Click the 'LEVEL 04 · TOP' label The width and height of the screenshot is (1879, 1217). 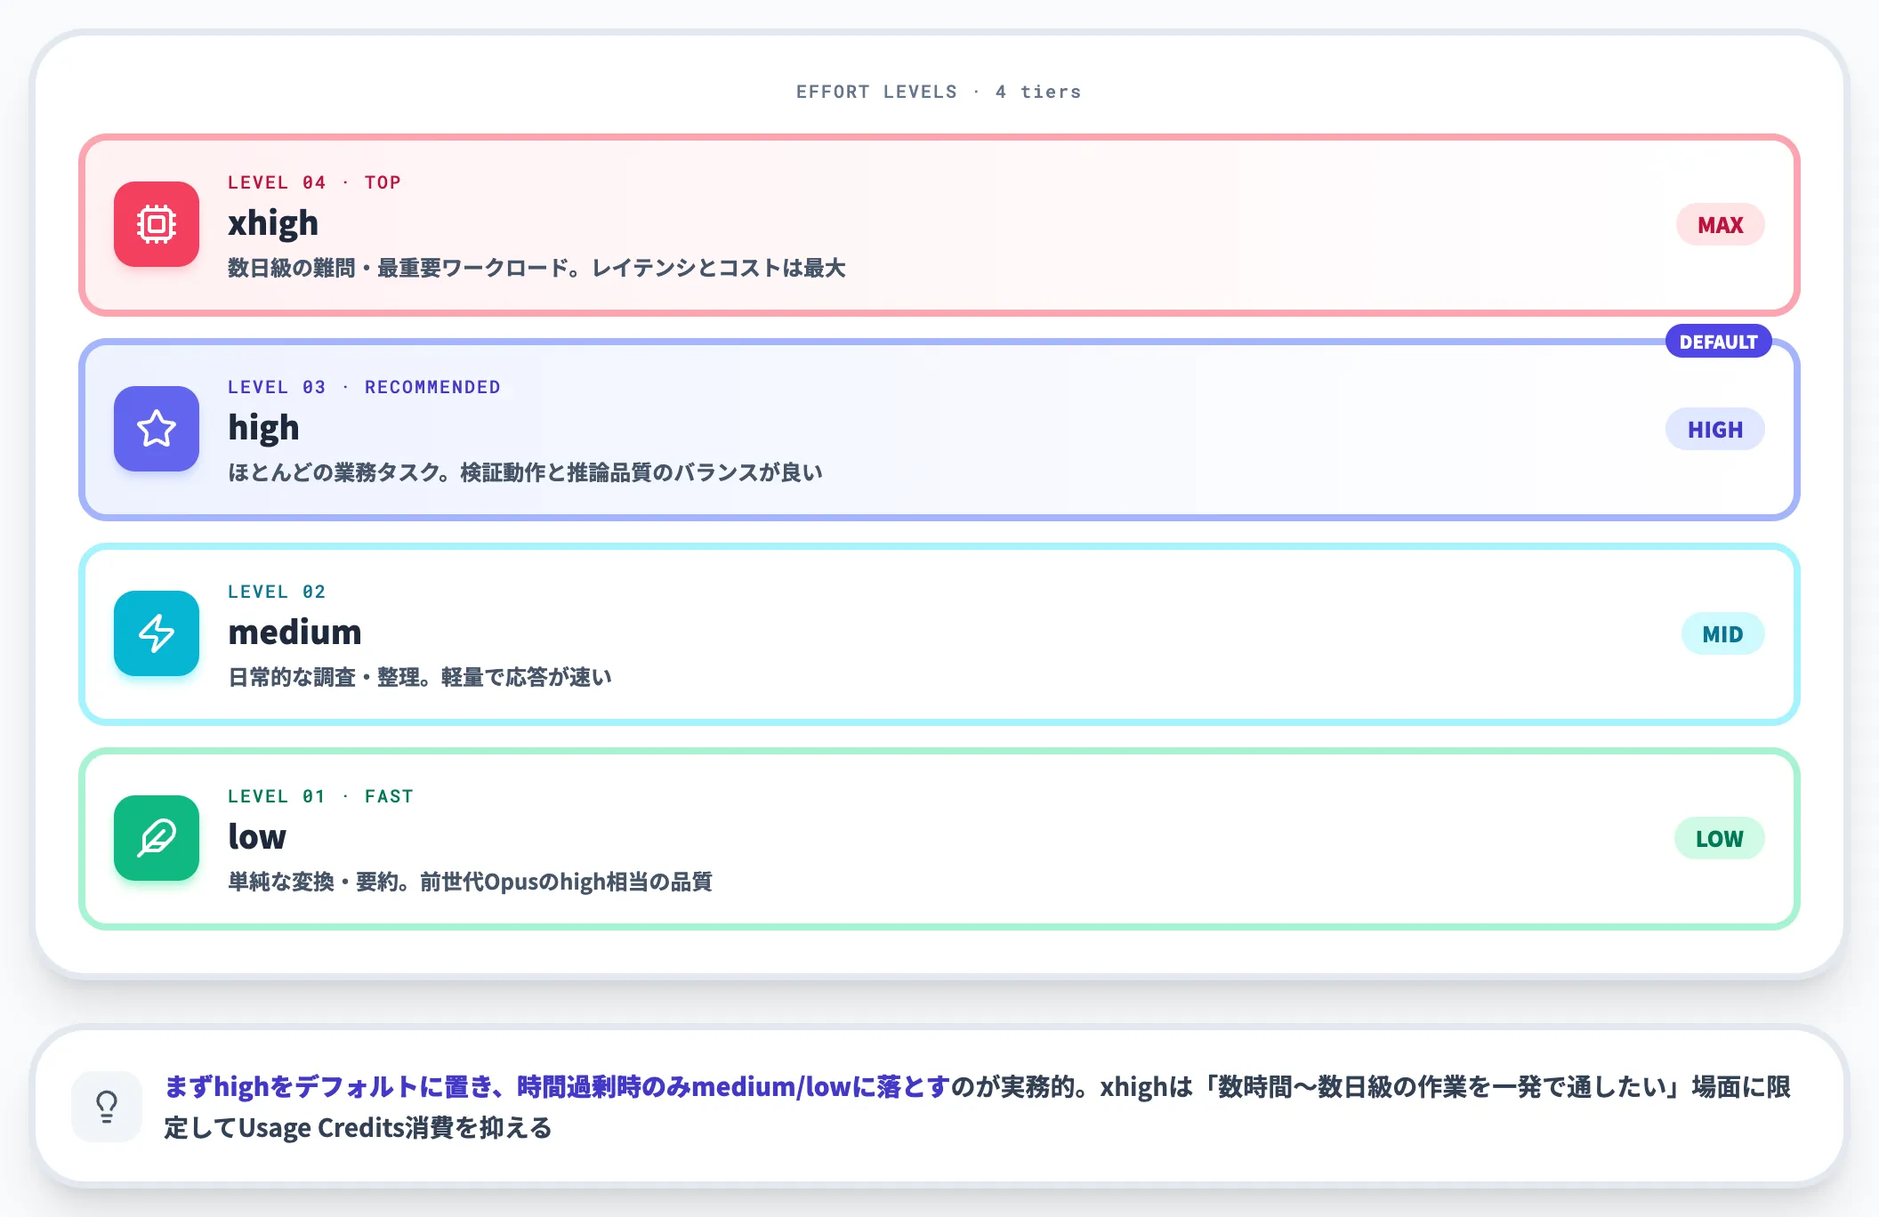(x=314, y=182)
